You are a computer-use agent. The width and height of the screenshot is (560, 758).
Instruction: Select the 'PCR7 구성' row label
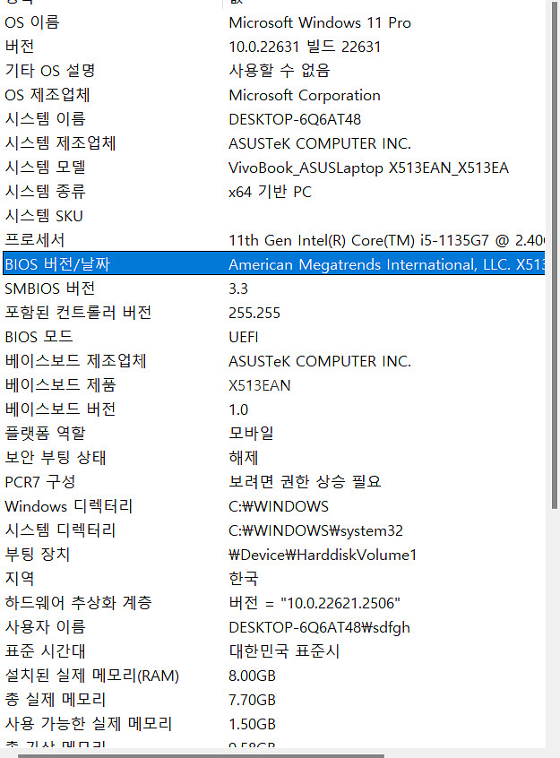click(x=40, y=481)
